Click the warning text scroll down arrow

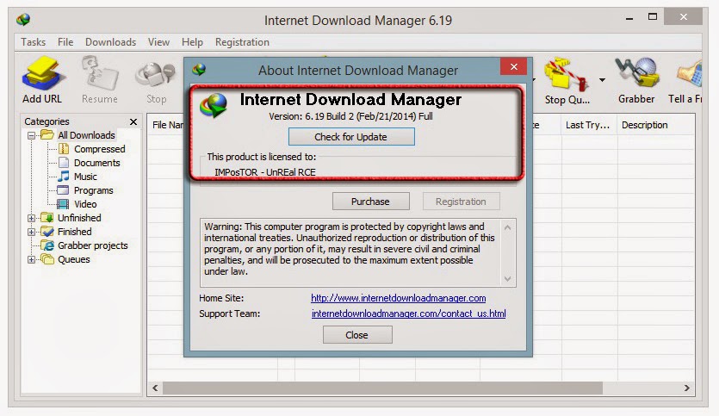pyautogui.click(x=508, y=278)
